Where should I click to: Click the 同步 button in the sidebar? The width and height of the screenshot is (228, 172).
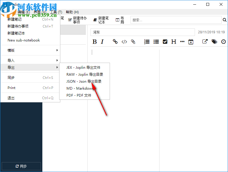click(21, 166)
